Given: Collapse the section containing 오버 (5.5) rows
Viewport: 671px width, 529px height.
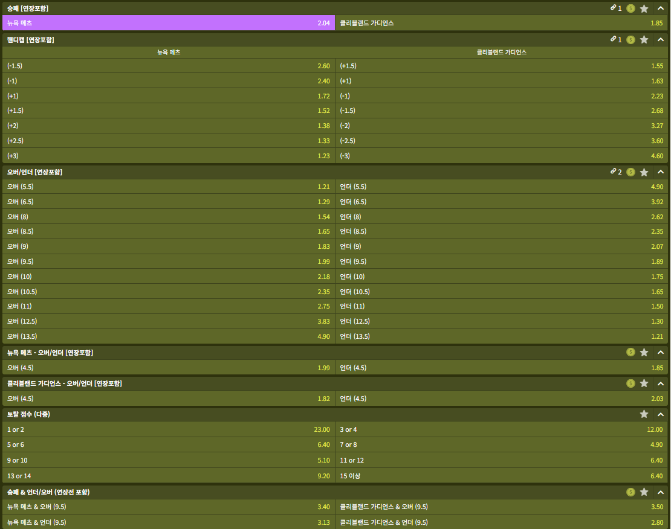Looking at the screenshot, I should click(661, 172).
